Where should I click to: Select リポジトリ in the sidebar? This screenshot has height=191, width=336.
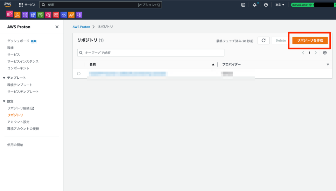coord(15,115)
